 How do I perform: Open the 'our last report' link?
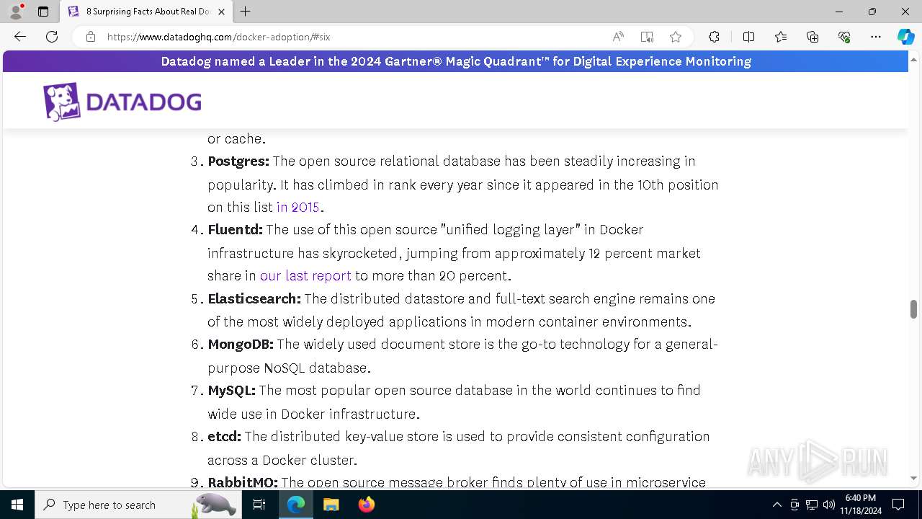coord(305,275)
